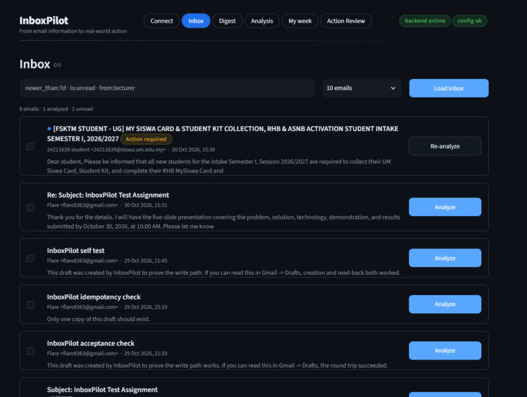
Task: Click the Load inbox button
Action: [x=449, y=88]
